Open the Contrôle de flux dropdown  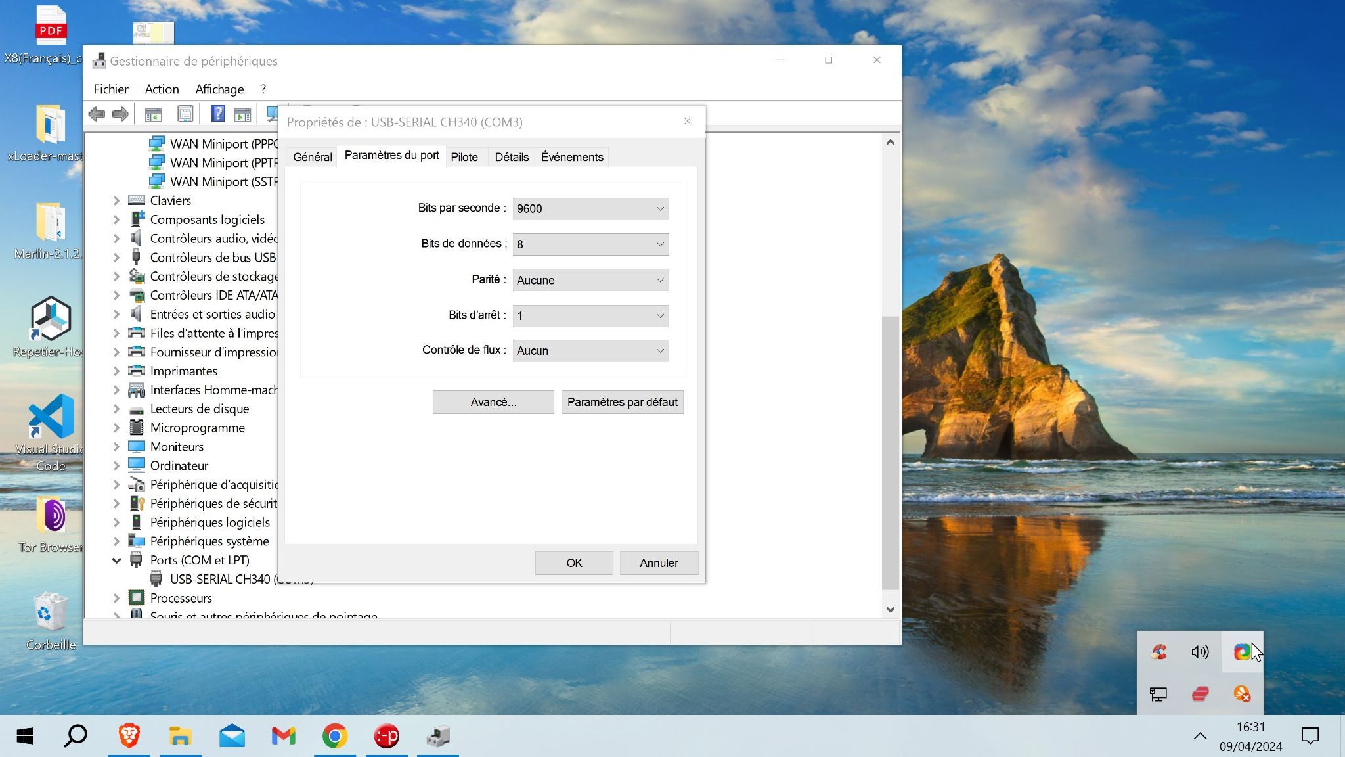pyautogui.click(x=590, y=351)
